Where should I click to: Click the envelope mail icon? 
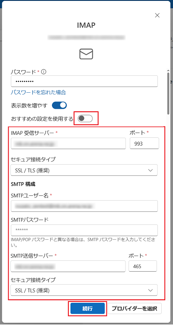click(86, 54)
